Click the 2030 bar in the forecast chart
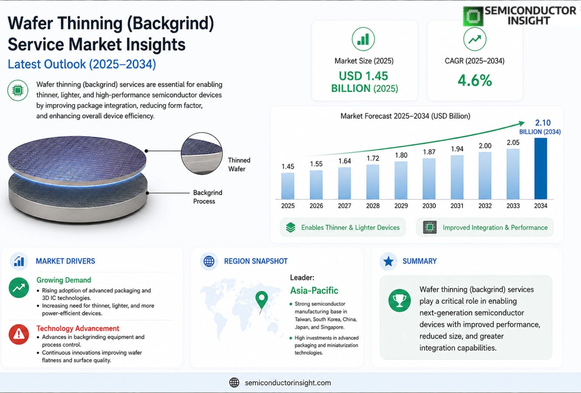 [429, 179]
